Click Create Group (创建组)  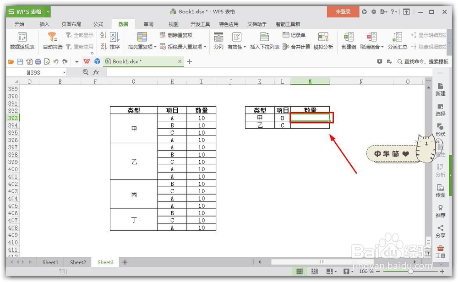point(349,41)
